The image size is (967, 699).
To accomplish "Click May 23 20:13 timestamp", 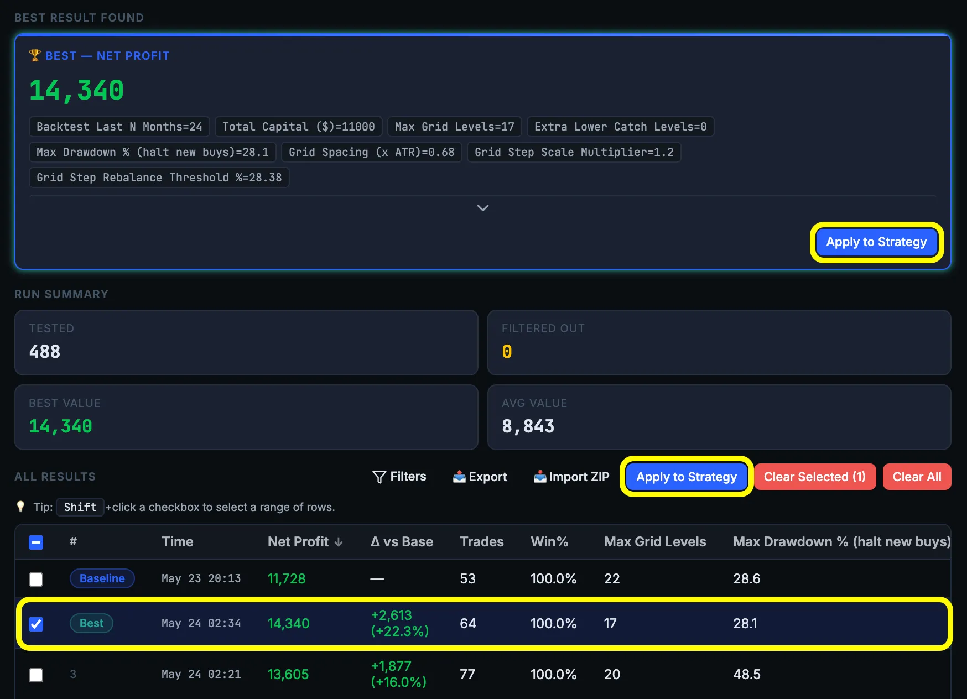I will point(201,578).
